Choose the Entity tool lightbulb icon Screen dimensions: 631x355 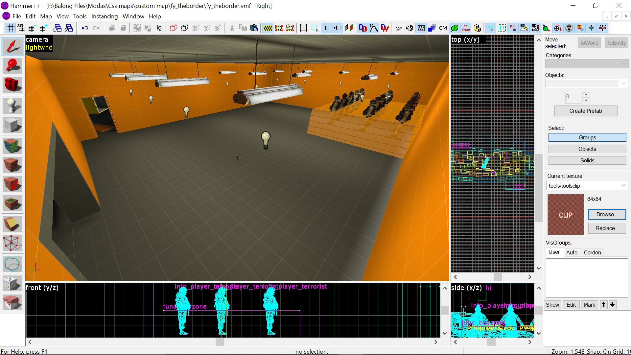(12, 106)
